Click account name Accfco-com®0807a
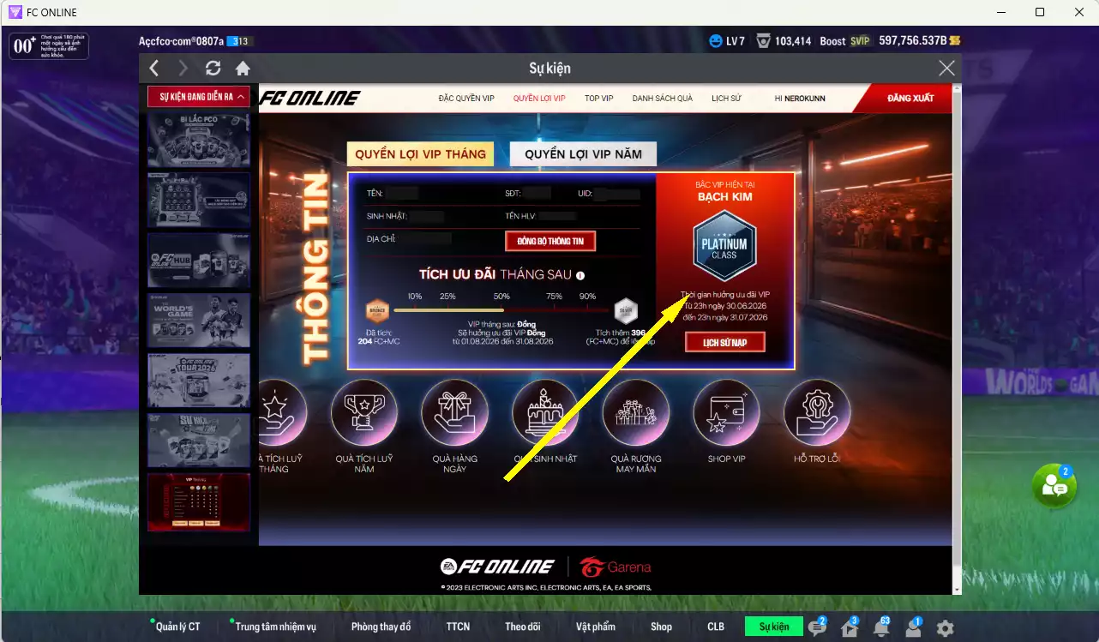 pyautogui.click(x=181, y=41)
